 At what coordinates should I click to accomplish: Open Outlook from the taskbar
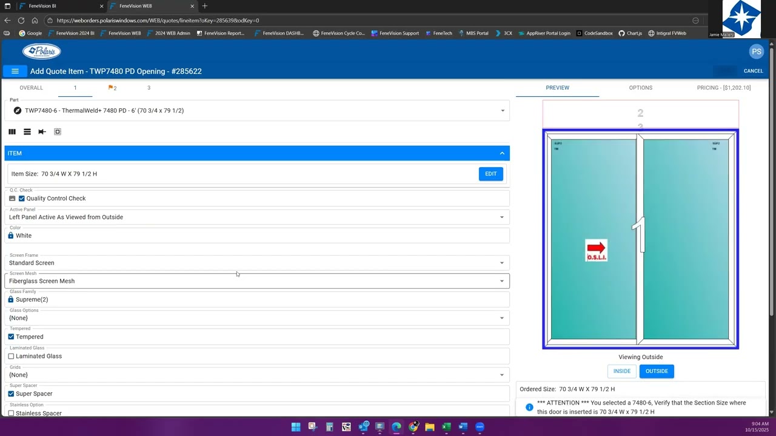click(363, 427)
